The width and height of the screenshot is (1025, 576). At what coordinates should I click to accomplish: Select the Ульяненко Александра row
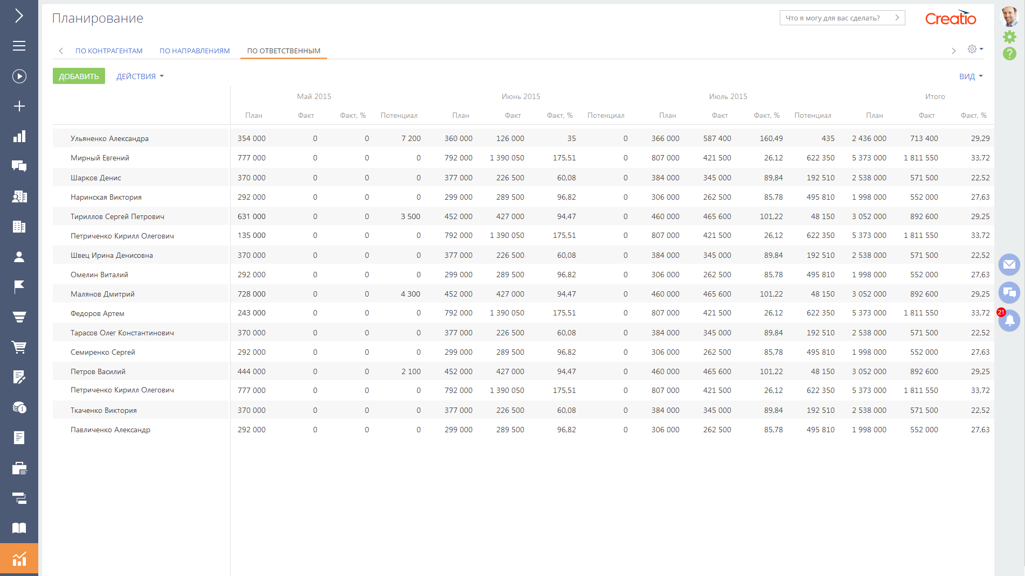(x=523, y=138)
